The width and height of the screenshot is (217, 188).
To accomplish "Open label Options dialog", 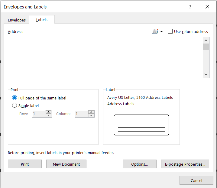I will (140, 164).
